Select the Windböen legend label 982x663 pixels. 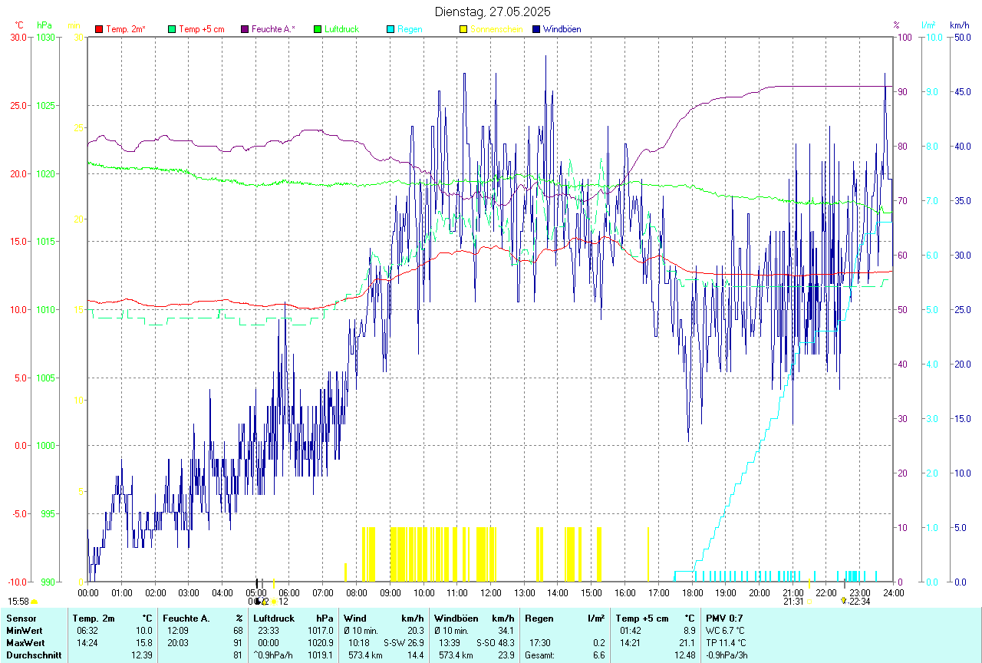click(562, 29)
